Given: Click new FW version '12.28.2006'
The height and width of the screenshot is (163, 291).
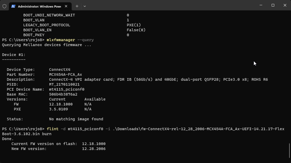Looking at the screenshot, I should 94,149.
